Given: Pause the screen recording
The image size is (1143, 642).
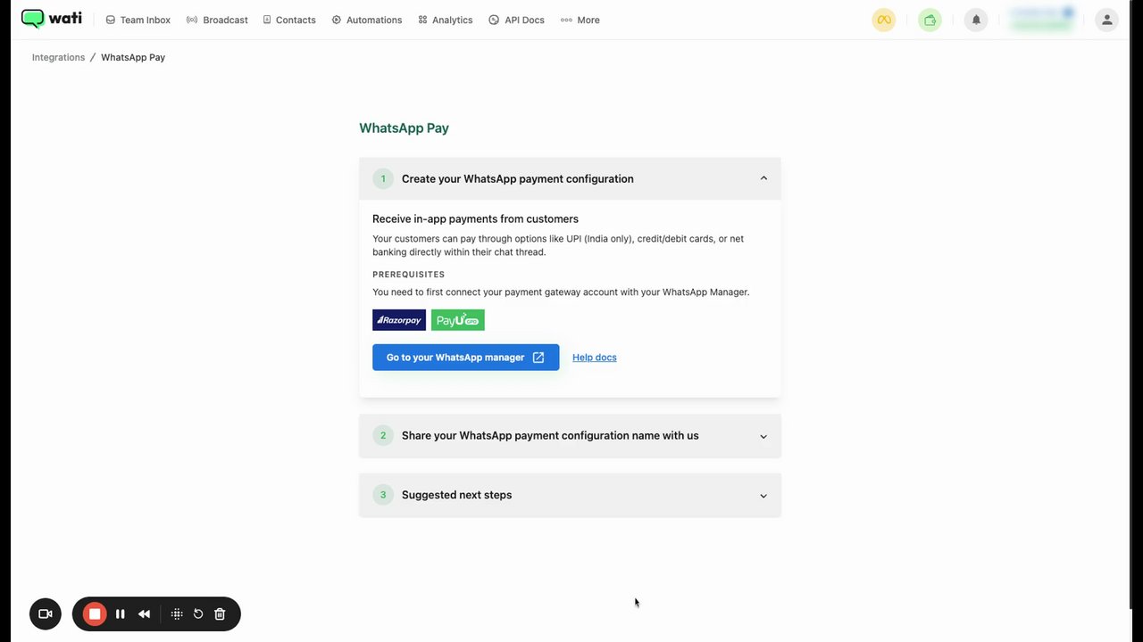Looking at the screenshot, I should [x=120, y=613].
